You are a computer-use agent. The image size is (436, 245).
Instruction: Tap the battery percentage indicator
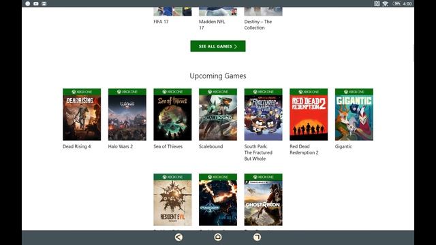click(396, 3)
